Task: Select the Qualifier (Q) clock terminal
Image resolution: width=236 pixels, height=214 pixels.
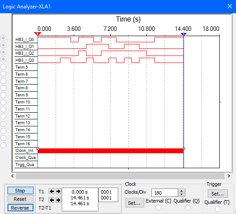Action: (x=187, y=208)
